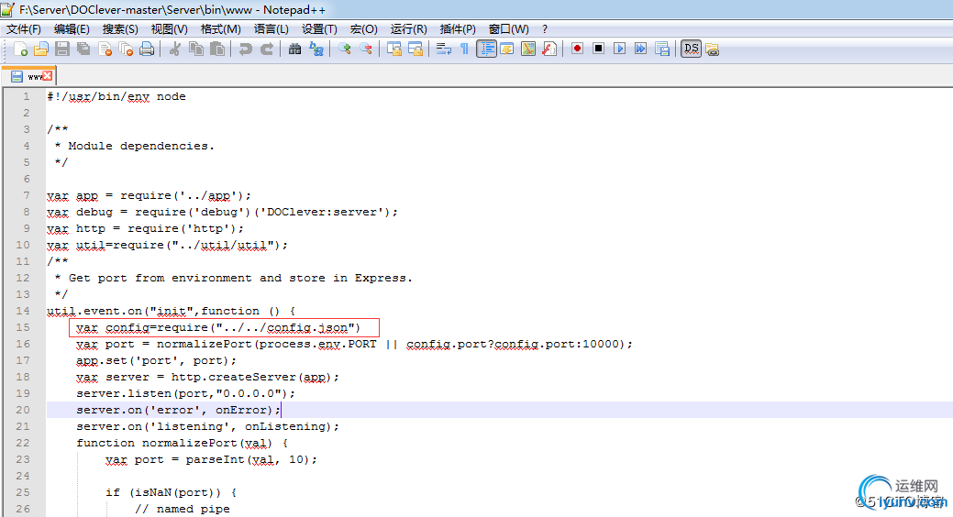Run macro multiple times icon
This screenshot has height=517, width=953.
point(640,49)
